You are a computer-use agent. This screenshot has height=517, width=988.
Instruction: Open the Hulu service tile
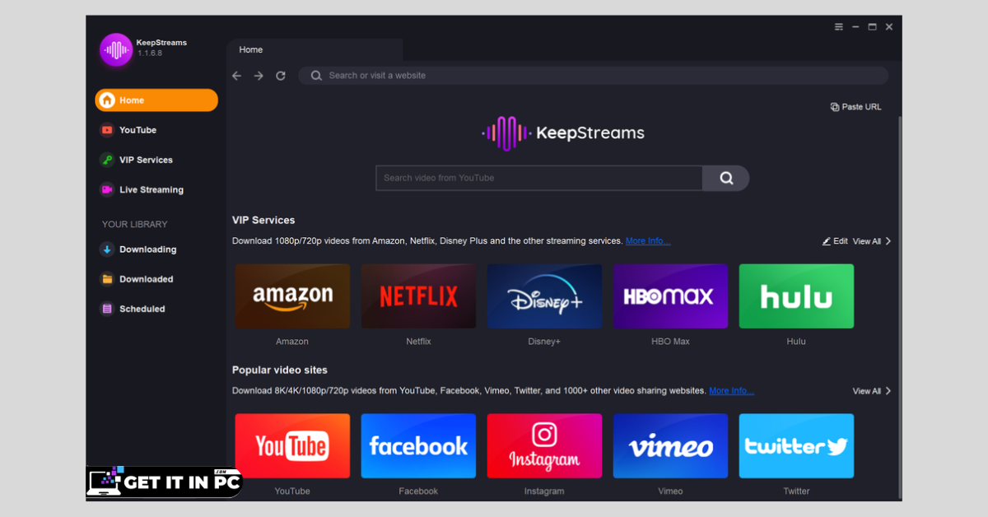coord(796,296)
